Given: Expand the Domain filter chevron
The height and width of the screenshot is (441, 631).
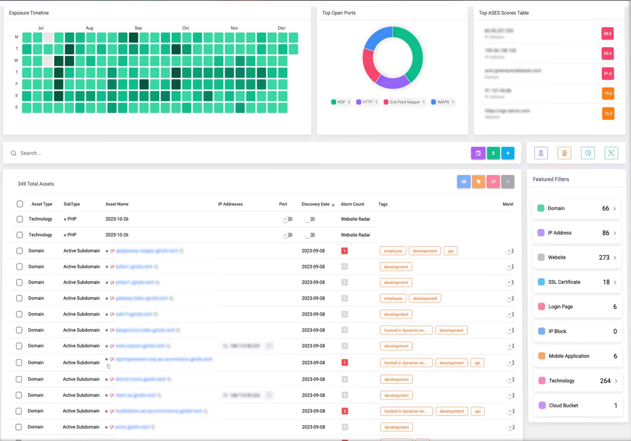Looking at the screenshot, I should pos(615,208).
